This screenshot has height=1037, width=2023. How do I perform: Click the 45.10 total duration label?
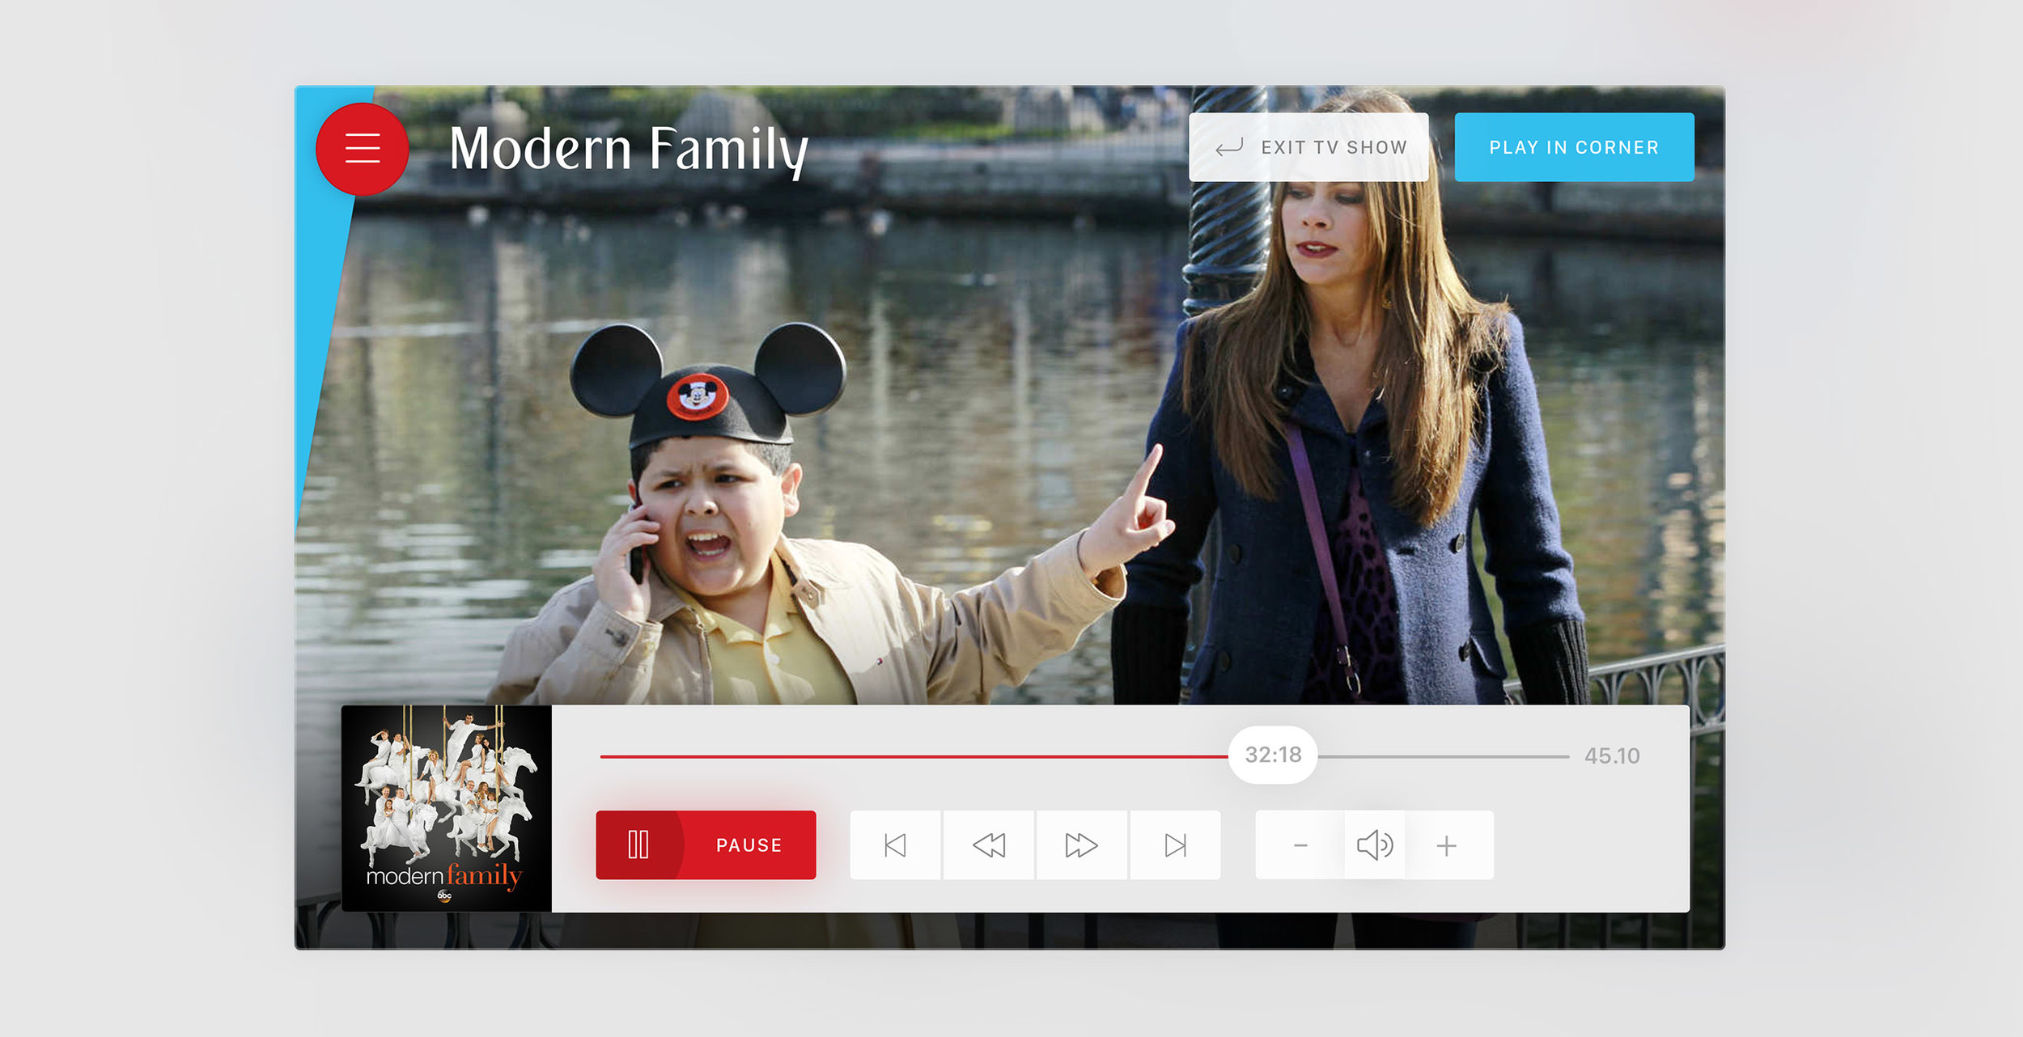click(x=1612, y=756)
